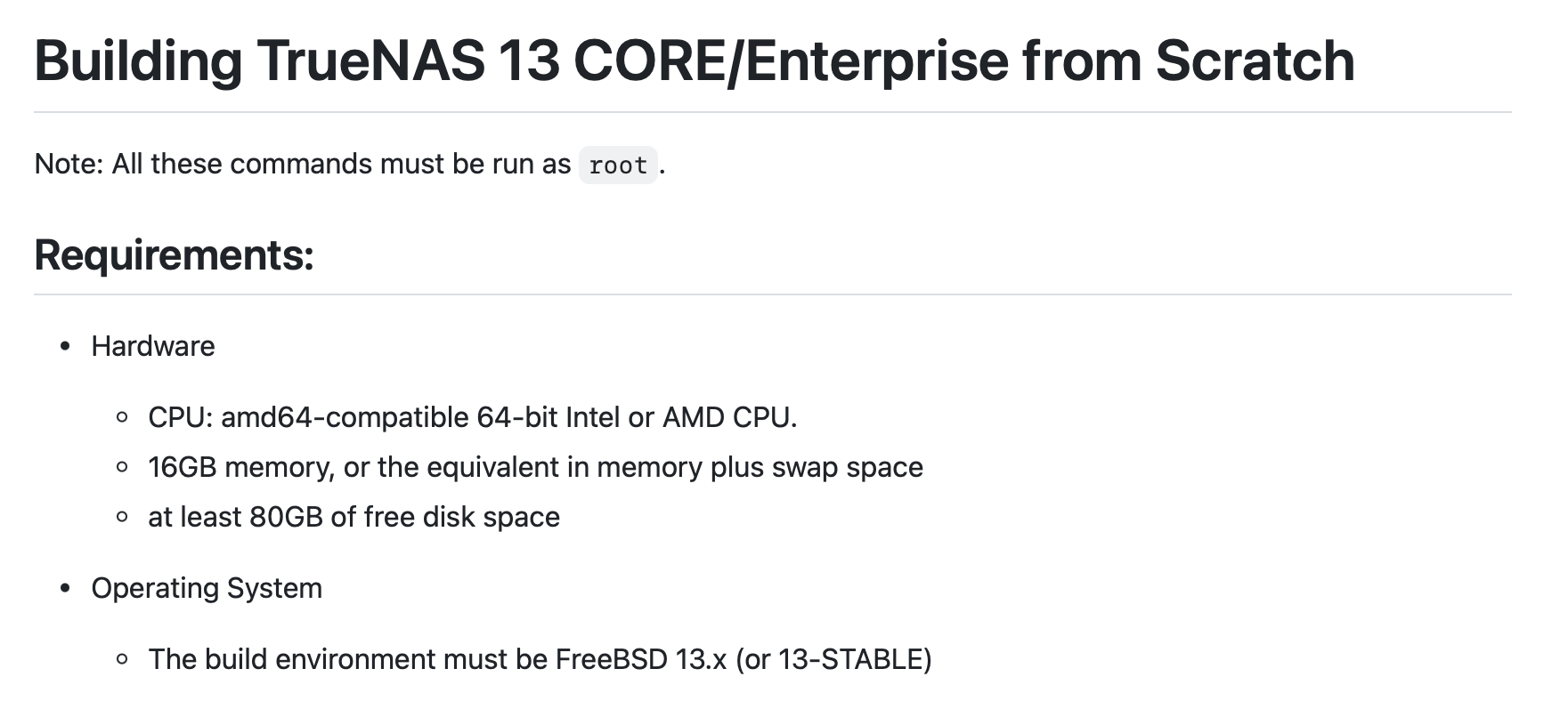Click the hollow bullet before "CPU:"
1544x701 pixels.
coord(123,417)
